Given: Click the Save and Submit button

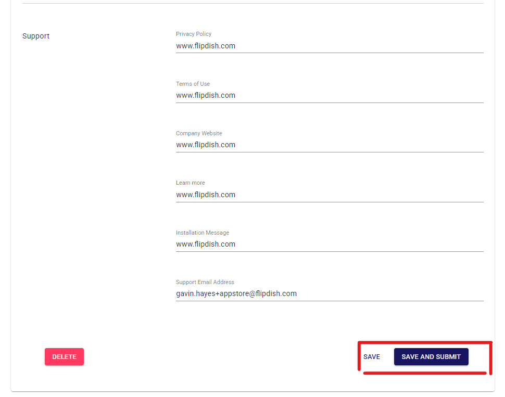Looking at the screenshot, I should click(431, 356).
